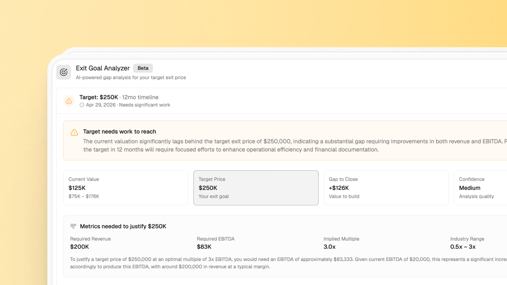Click the +$126K gap value
This screenshot has height=285, width=507.
coord(339,188)
